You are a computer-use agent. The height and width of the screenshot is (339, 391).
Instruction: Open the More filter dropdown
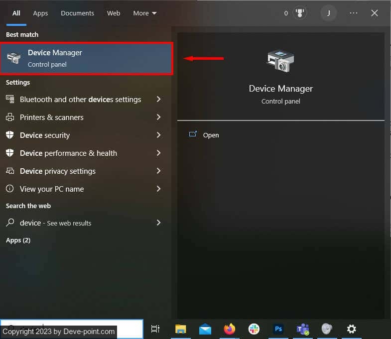coord(144,13)
